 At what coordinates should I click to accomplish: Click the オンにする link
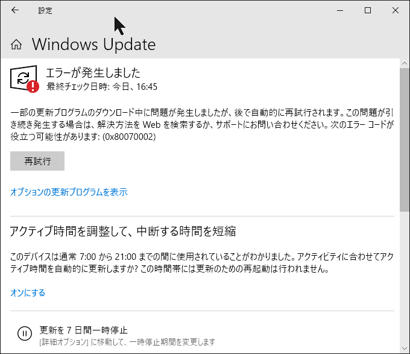point(28,292)
